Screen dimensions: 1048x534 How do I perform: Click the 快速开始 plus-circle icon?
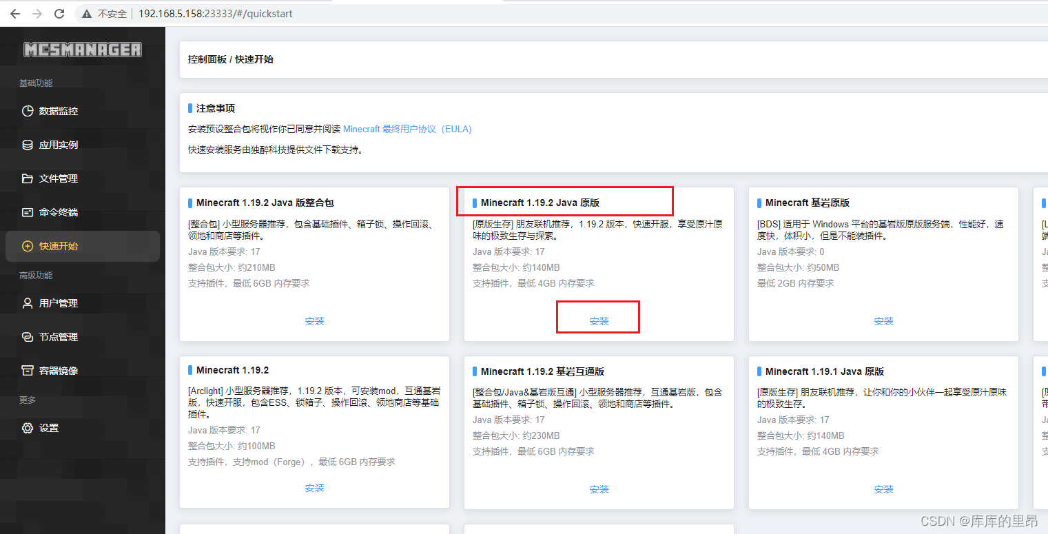28,246
